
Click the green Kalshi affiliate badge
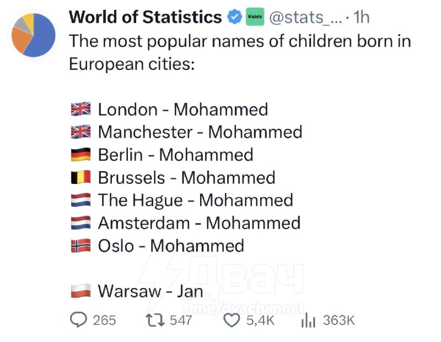pos(253,18)
